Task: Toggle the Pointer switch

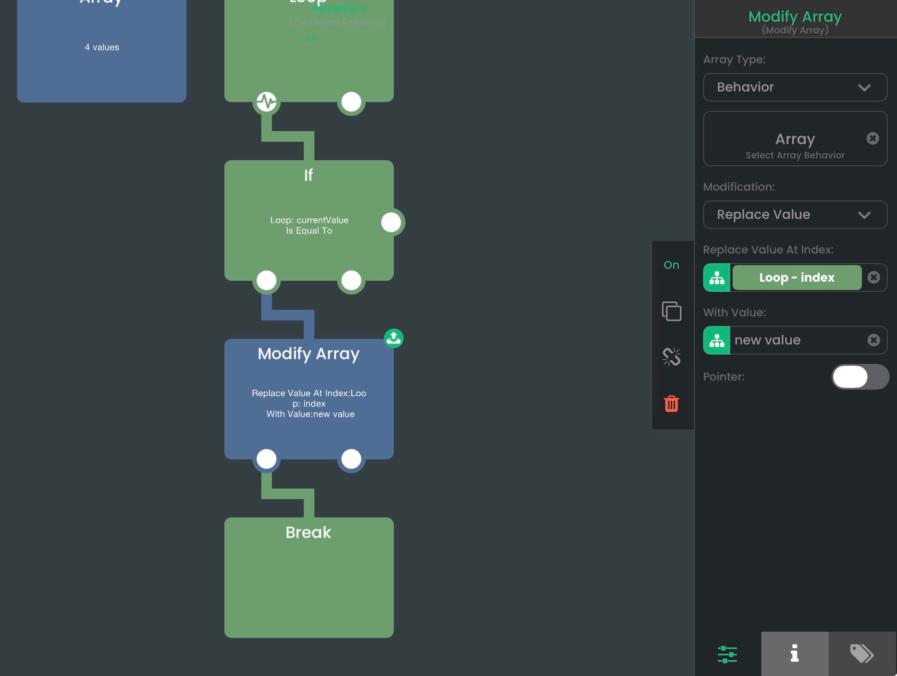Action: tap(860, 377)
